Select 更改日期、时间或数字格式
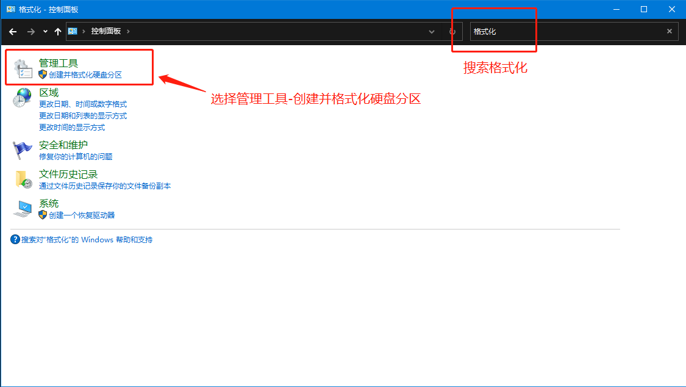This screenshot has width=686, height=387. 82,104
